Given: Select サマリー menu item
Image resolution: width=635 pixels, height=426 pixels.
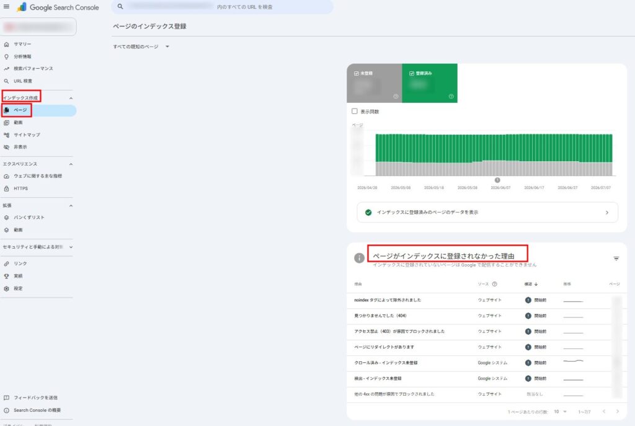Looking at the screenshot, I should coord(22,44).
